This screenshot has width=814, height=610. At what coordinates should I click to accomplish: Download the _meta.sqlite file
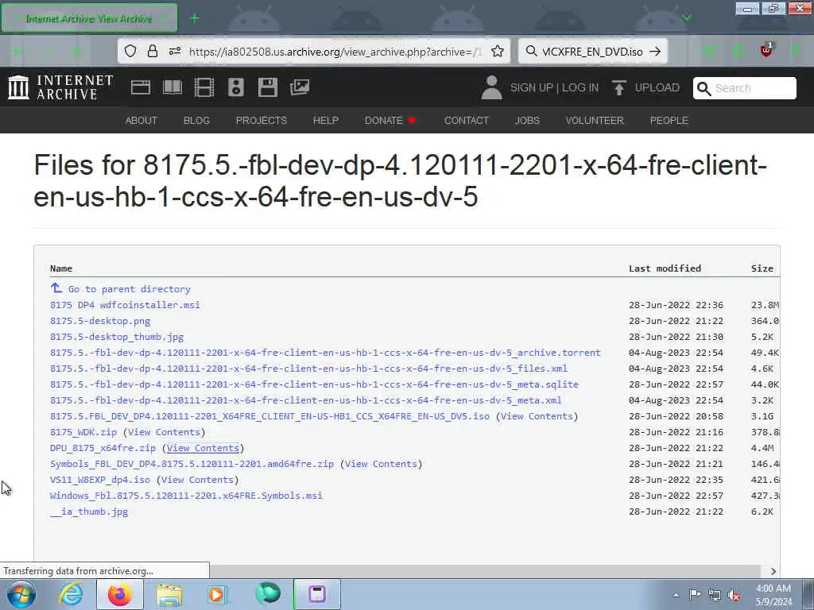314,384
